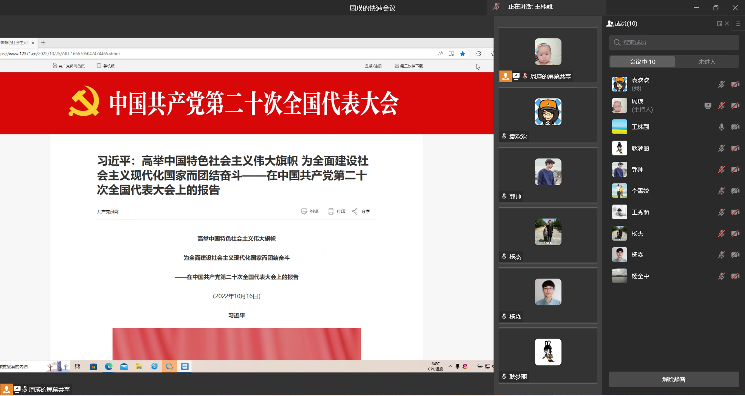Screen dimensions: 745x396
Task: Pop out the members panel window
Action: tap(719, 24)
